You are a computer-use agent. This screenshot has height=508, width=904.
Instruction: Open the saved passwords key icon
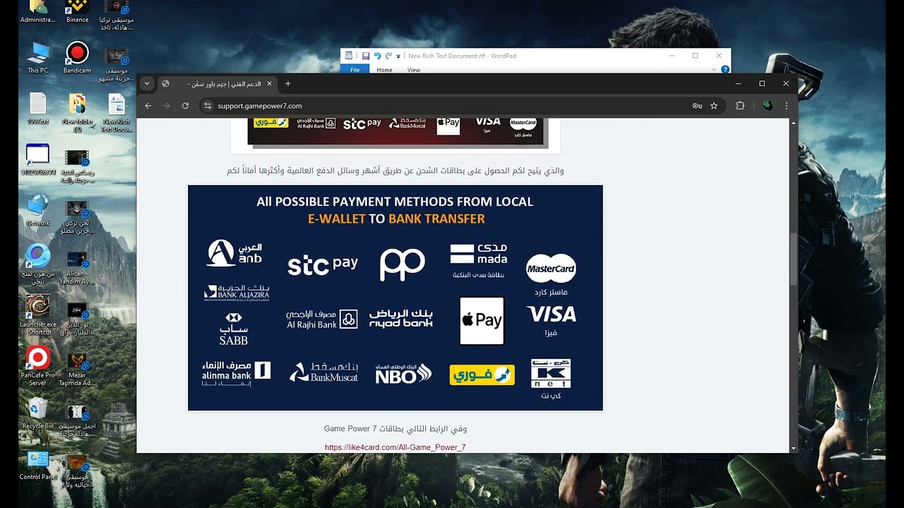697,106
